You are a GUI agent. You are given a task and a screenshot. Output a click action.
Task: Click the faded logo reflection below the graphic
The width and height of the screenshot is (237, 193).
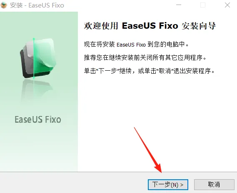(37, 91)
